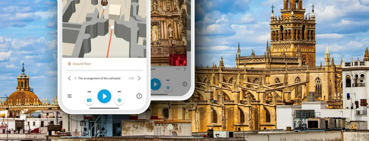Image resolution: width=369 pixels, height=141 pixels.
Task: Open the track list icon on front phone
Action: 70,96
